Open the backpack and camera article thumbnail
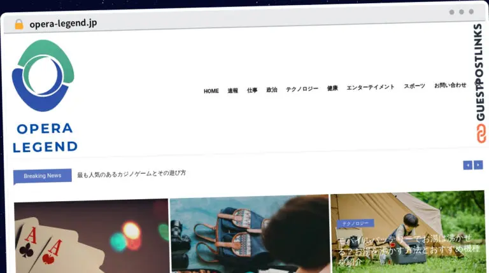 [x=250, y=234]
